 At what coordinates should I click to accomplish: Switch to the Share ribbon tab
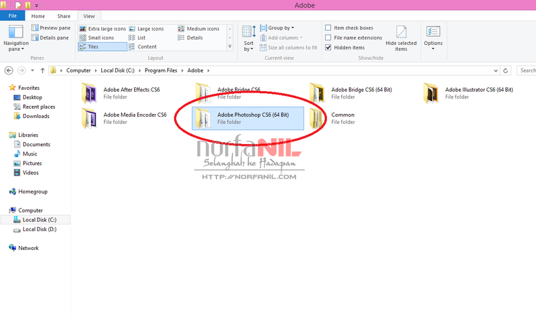64,16
